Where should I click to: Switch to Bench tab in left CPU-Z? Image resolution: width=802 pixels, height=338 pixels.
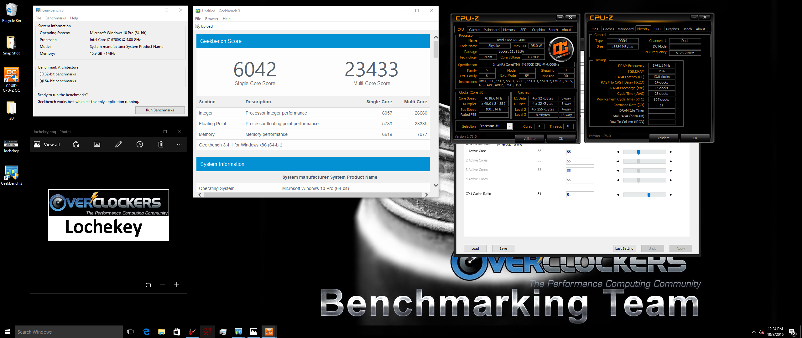(553, 30)
